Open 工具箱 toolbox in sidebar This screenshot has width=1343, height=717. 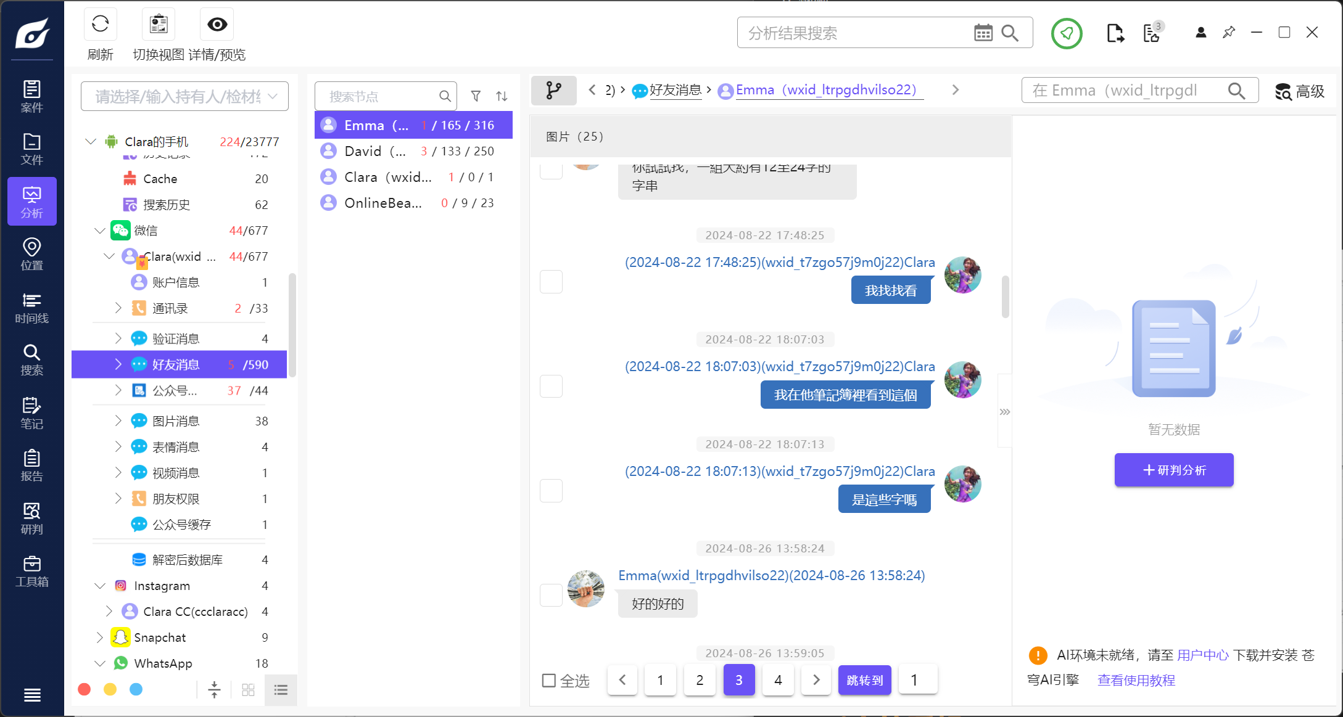(31, 572)
